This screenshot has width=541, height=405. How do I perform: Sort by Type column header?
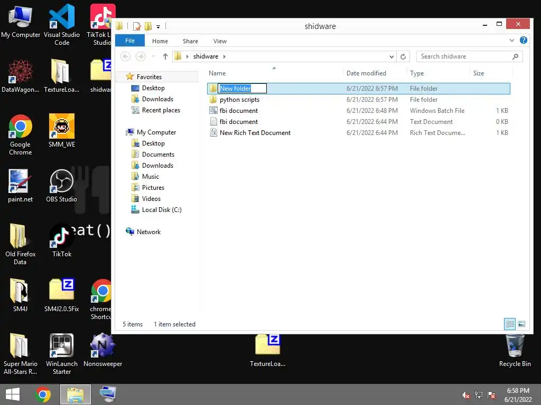click(x=438, y=73)
